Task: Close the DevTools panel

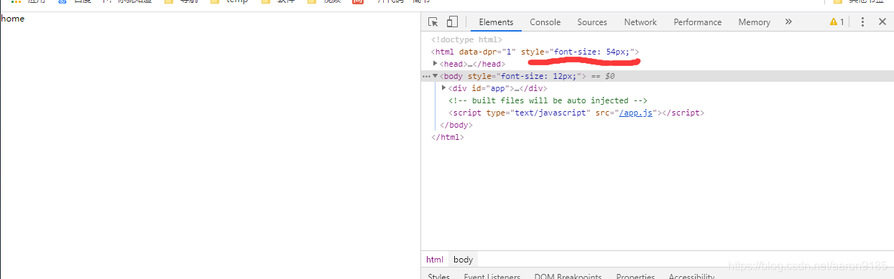Action: click(x=883, y=22)
